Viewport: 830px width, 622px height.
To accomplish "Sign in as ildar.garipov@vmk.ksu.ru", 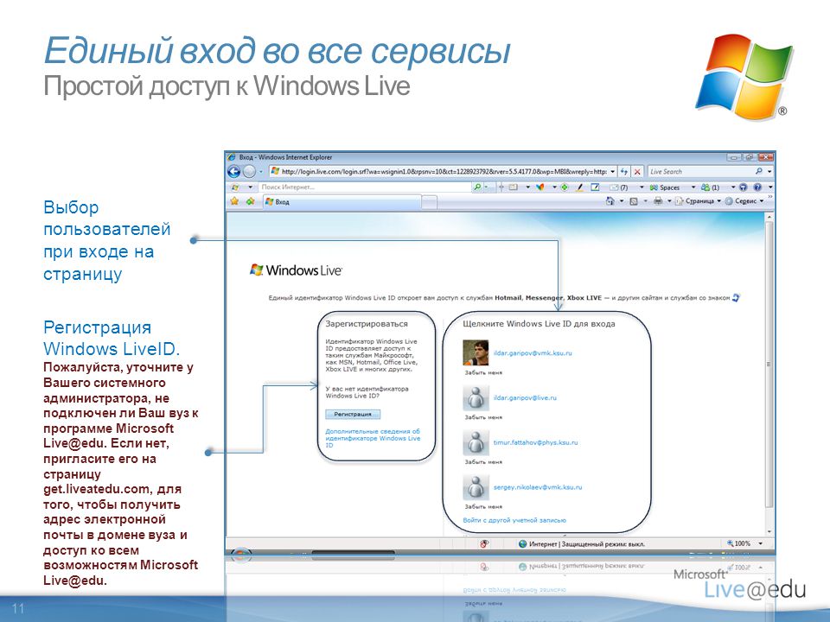I will tap(533, 352).
